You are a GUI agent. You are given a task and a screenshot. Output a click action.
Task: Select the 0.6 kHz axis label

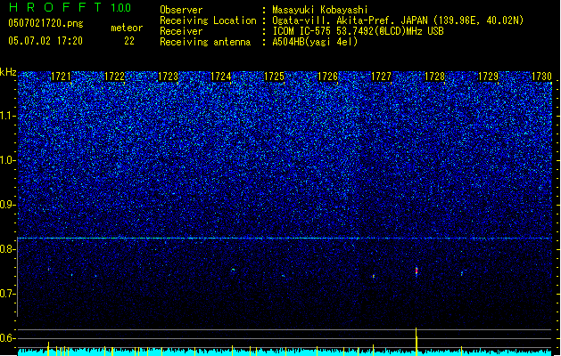7,338
